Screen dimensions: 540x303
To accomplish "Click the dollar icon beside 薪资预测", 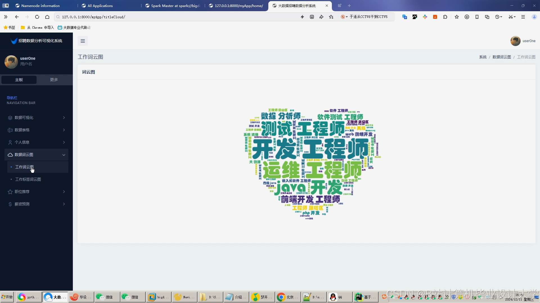I will 10,204.
